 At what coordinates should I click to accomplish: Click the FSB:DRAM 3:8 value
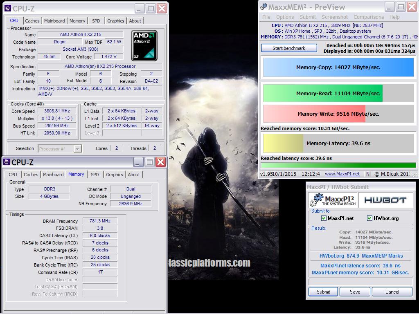[x=100, y=228]
